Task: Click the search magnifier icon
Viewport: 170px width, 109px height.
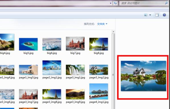Action: 166,3
